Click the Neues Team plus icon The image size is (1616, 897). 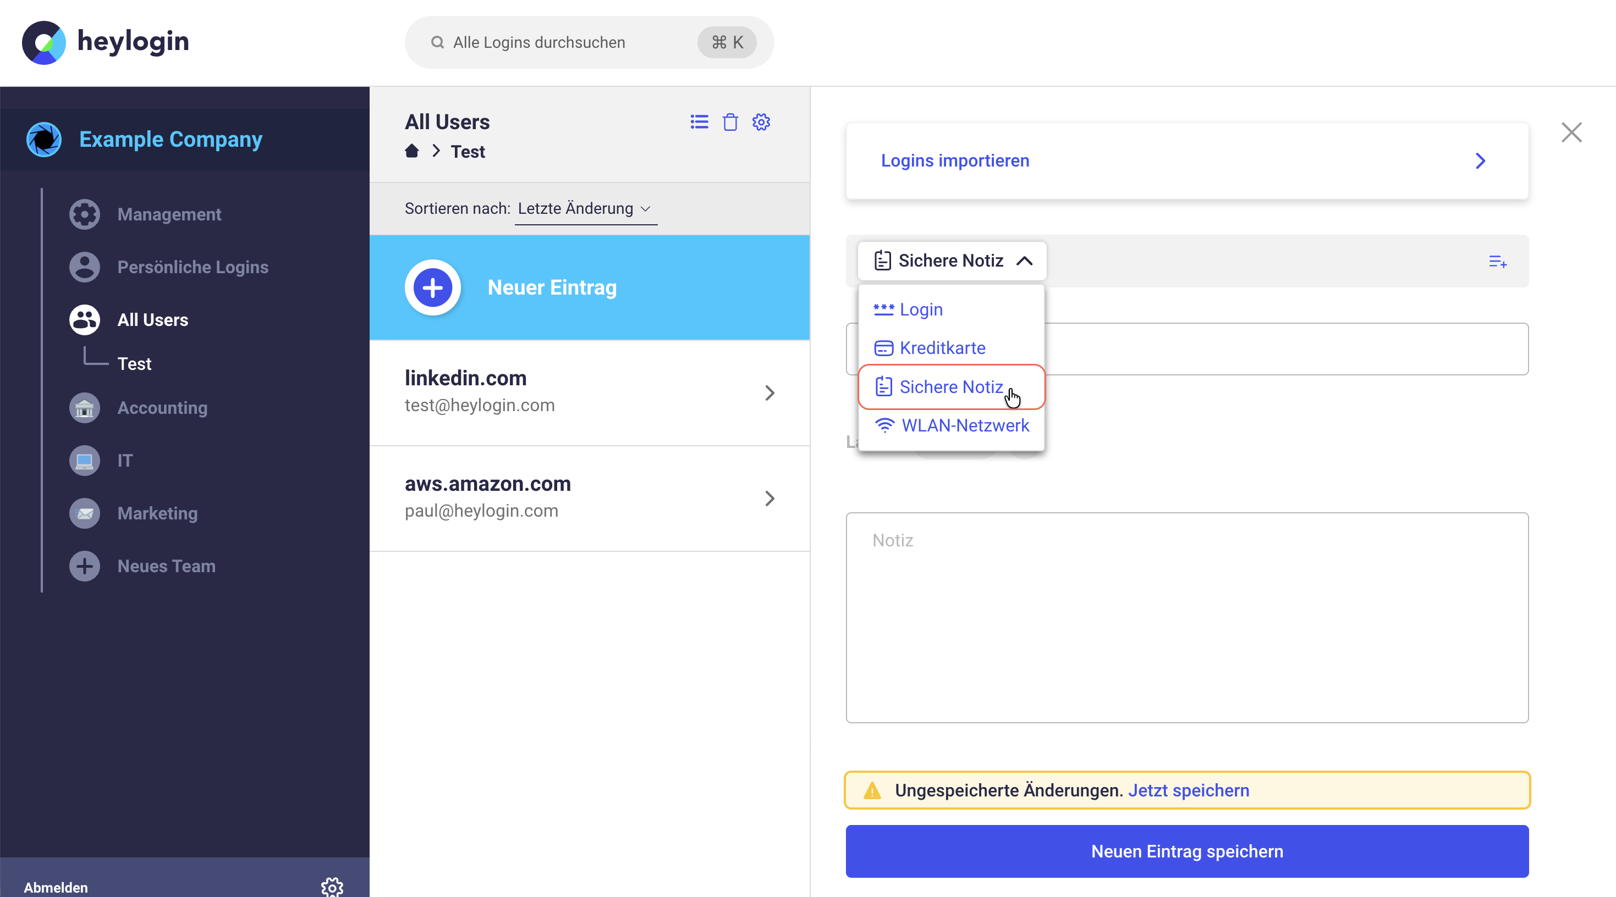point(85,566)
